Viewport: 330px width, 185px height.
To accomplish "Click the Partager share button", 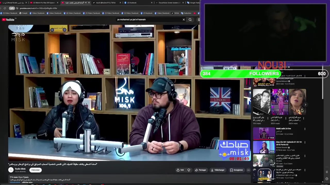I will click(x=201, y=170).
